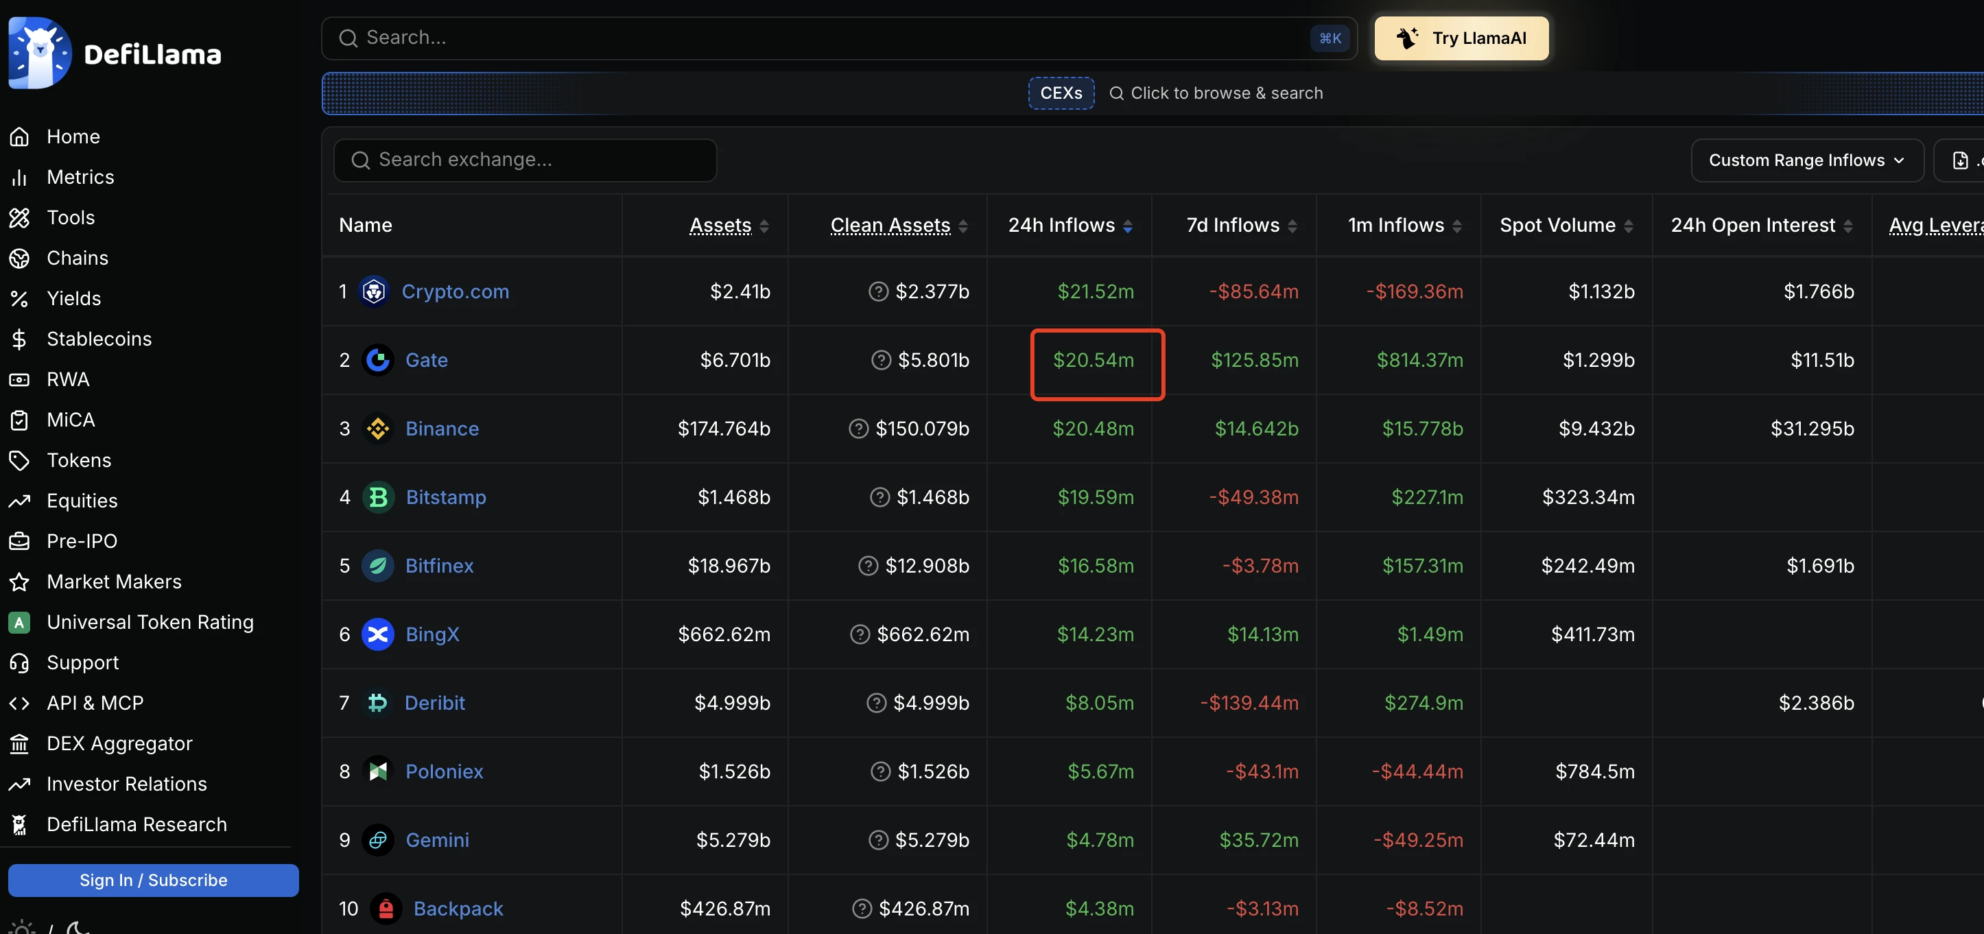Click the Bitfinex exchange logo

pos(378,566)
